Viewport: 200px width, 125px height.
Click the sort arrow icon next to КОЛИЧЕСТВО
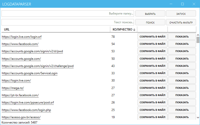(134, 30)
